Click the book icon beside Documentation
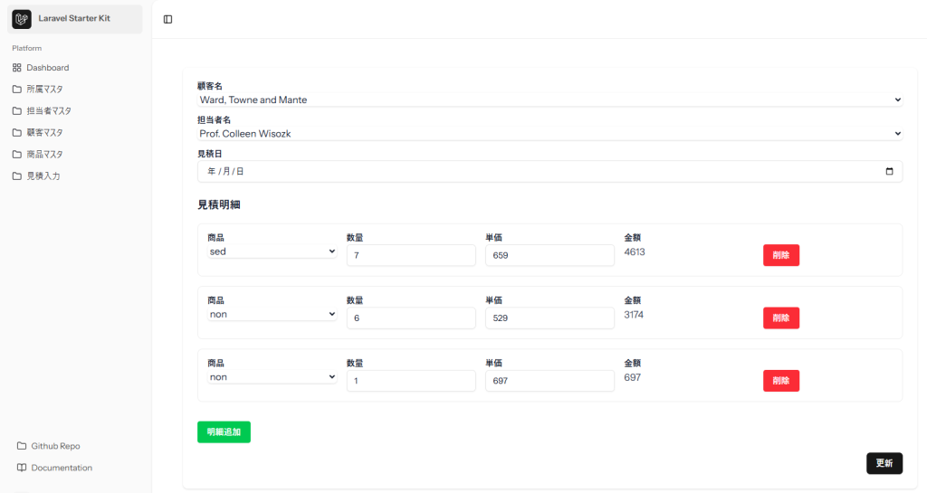927x493 pixels. pyautogui.click(x=22, y=468)
